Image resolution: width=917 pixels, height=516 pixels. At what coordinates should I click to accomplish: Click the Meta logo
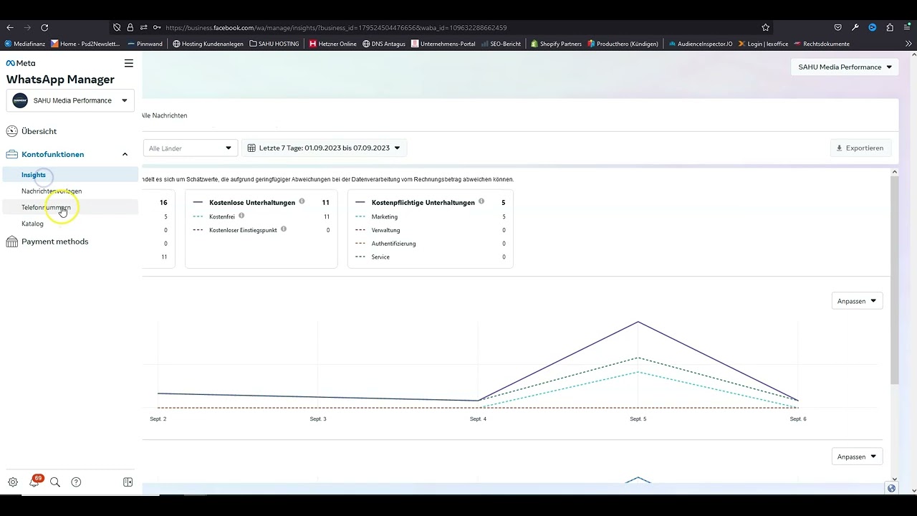[x=21, y=63]
